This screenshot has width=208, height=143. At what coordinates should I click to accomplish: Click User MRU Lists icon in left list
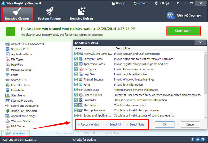pyautogui.click(x=7, y=85)
